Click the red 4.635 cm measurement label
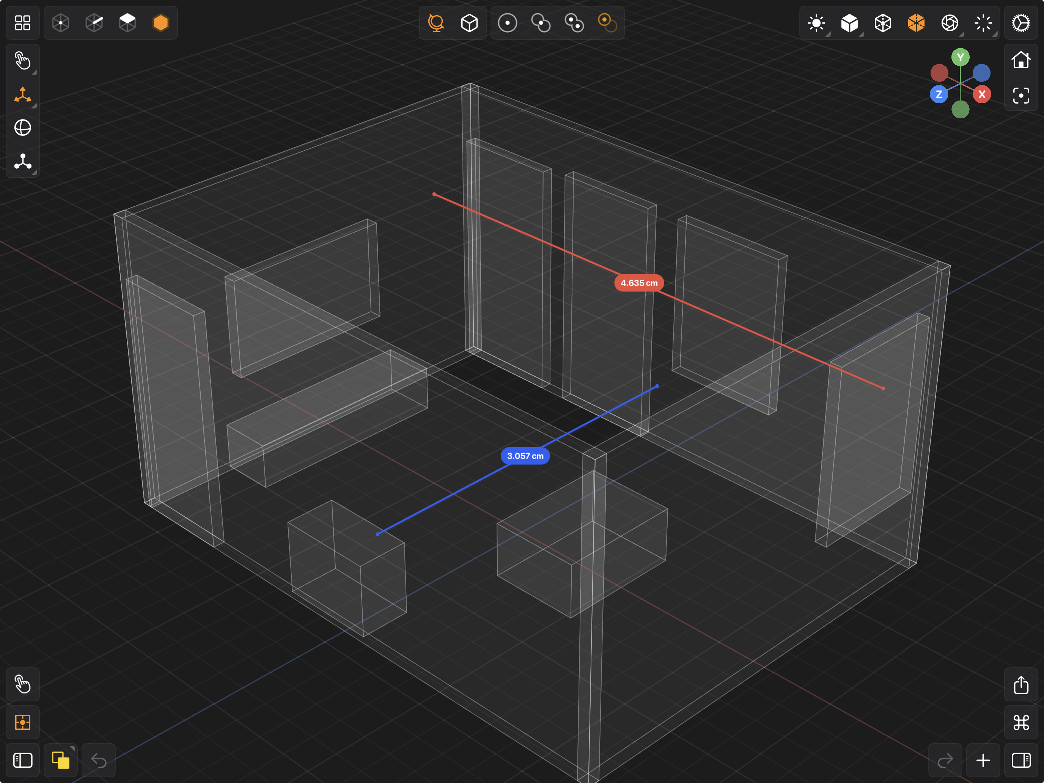The width and height of the screenshot is (1044, 783). tap(639, 283)
